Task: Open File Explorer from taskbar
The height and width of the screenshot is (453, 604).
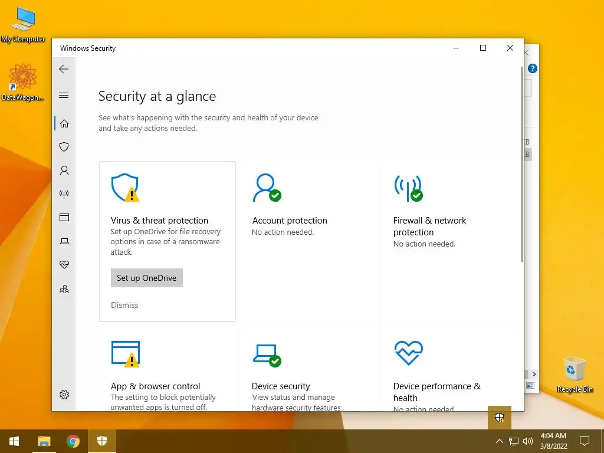Action: coord(44,441)
